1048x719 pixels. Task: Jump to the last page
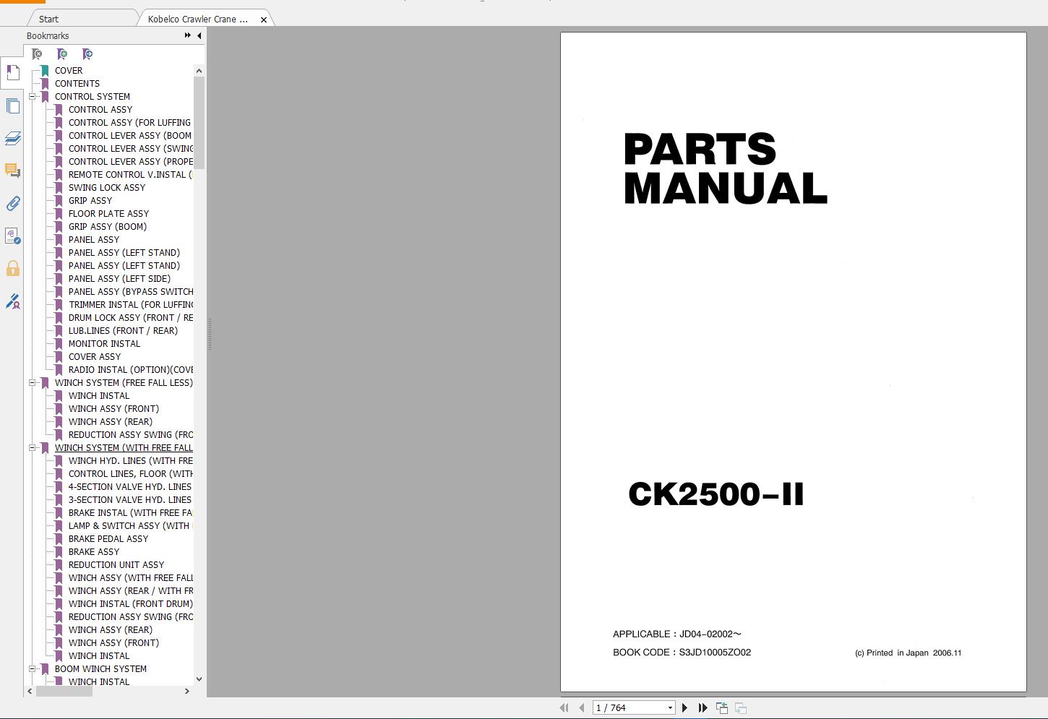703,708
